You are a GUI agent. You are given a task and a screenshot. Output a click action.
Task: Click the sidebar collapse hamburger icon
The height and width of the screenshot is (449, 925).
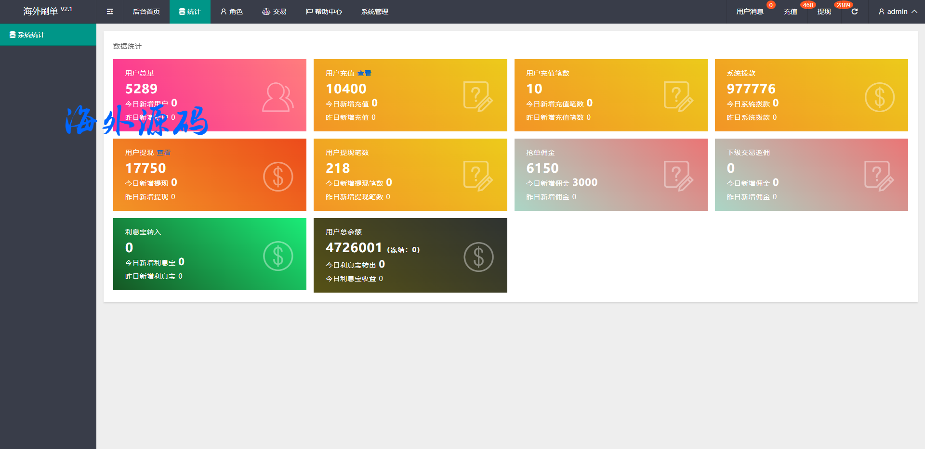110,12
